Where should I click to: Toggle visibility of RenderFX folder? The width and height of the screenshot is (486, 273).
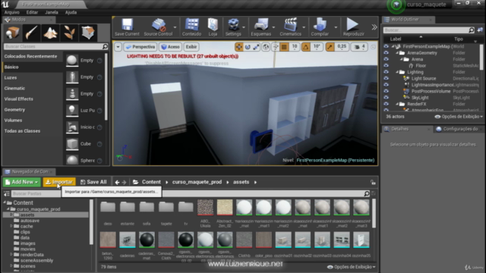387,105
